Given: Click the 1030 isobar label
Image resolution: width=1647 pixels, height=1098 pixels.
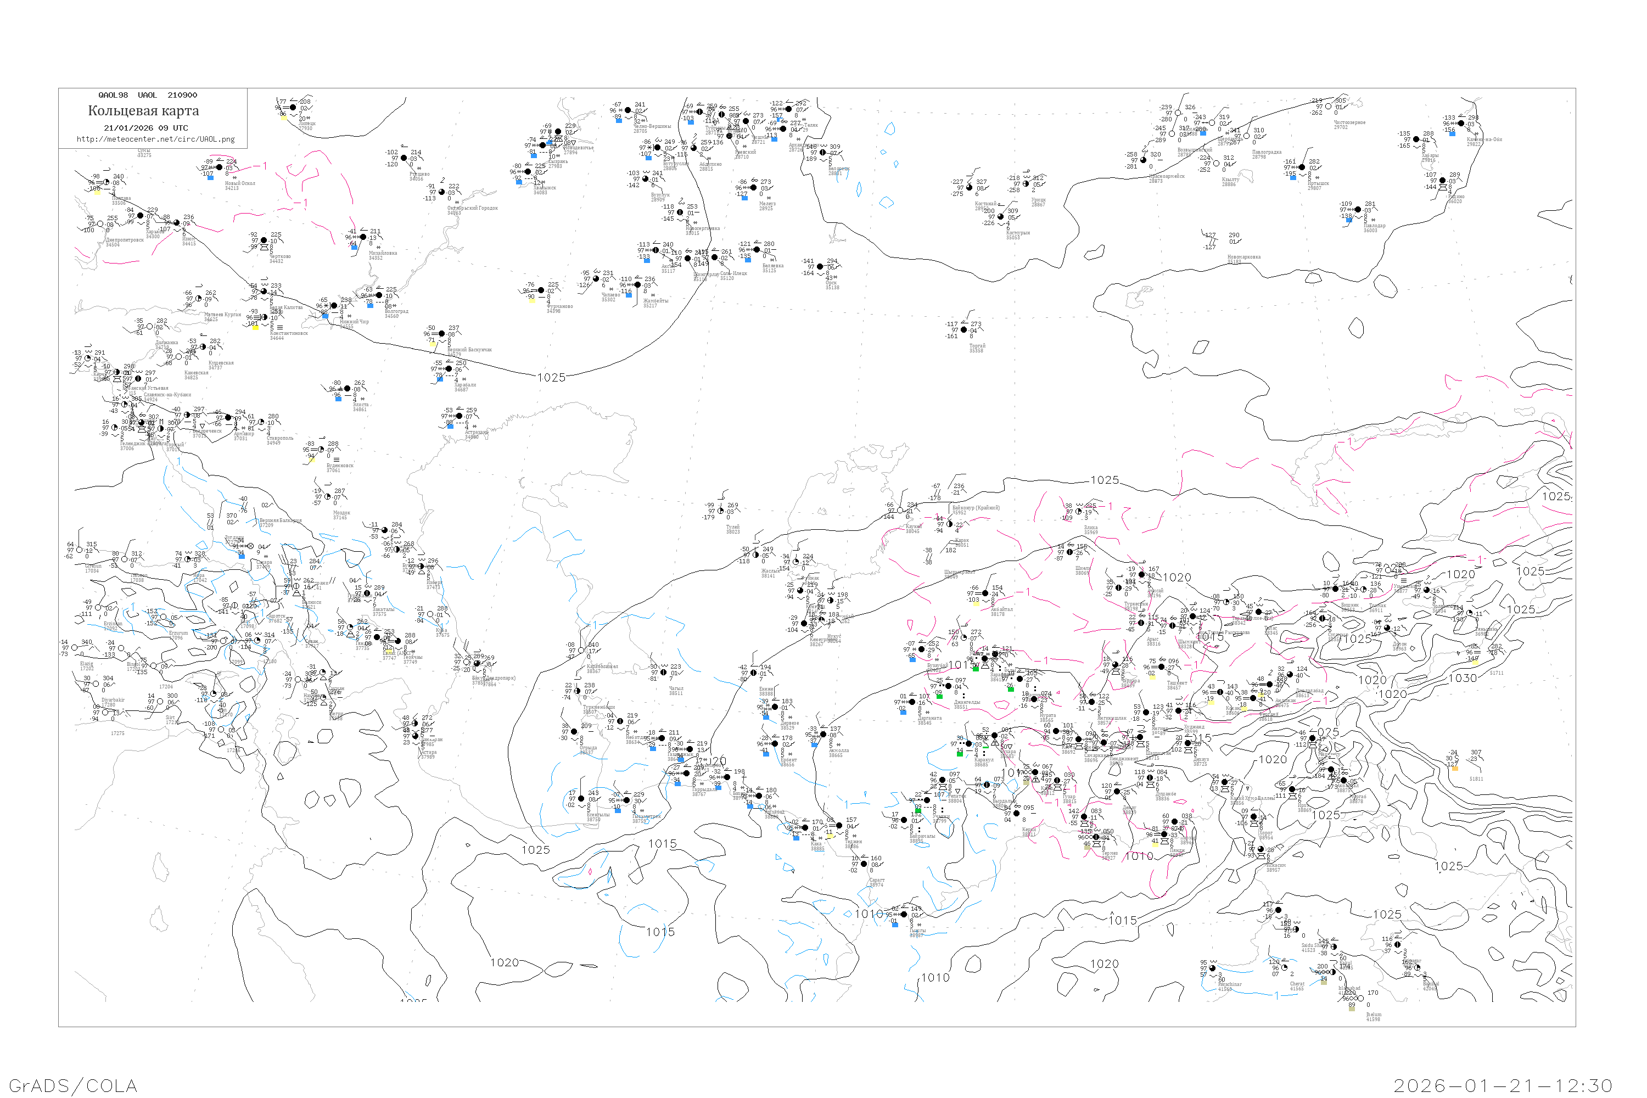Looking at the screenshot, I should [x=1462, y=678].
